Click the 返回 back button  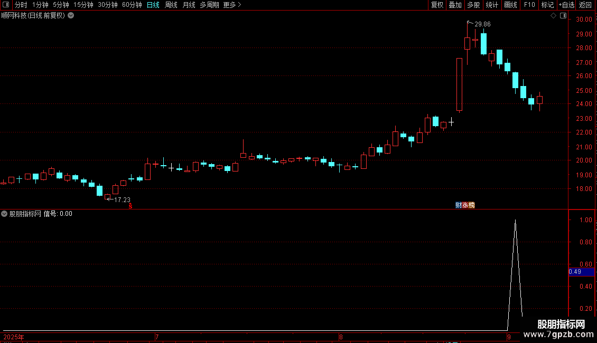click(585, 5)
